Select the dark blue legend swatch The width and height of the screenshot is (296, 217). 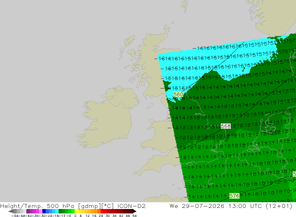pyautogui.click(x=44, y=211)
